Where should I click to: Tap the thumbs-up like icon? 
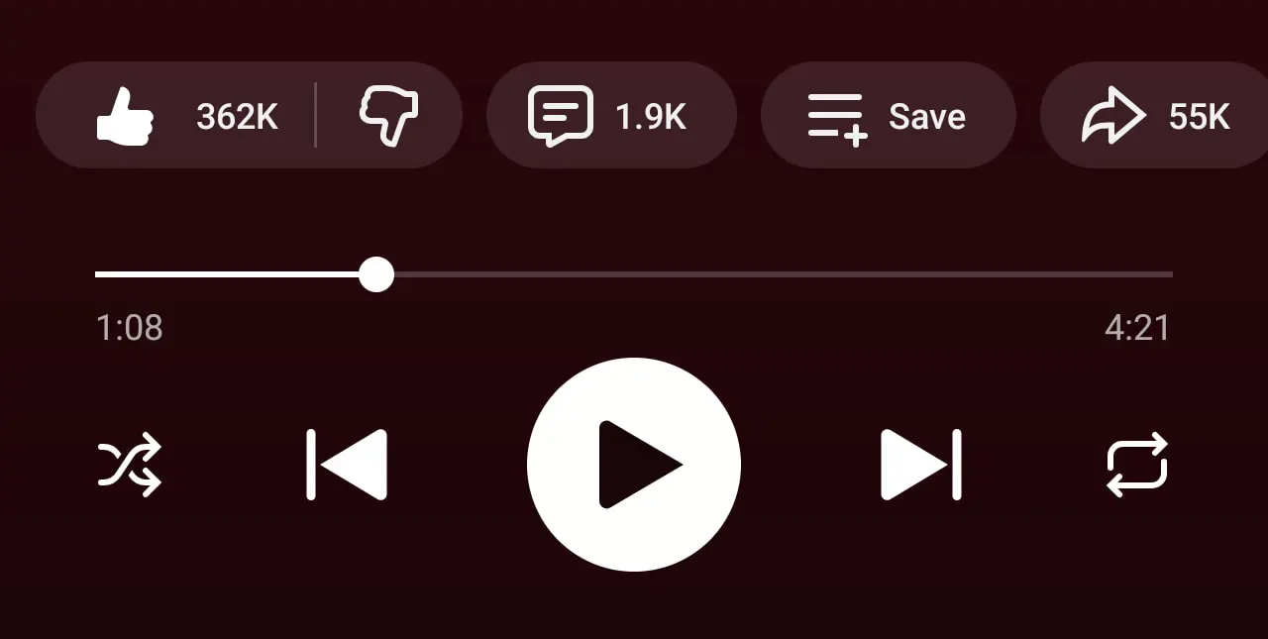(x=125, y=116)
